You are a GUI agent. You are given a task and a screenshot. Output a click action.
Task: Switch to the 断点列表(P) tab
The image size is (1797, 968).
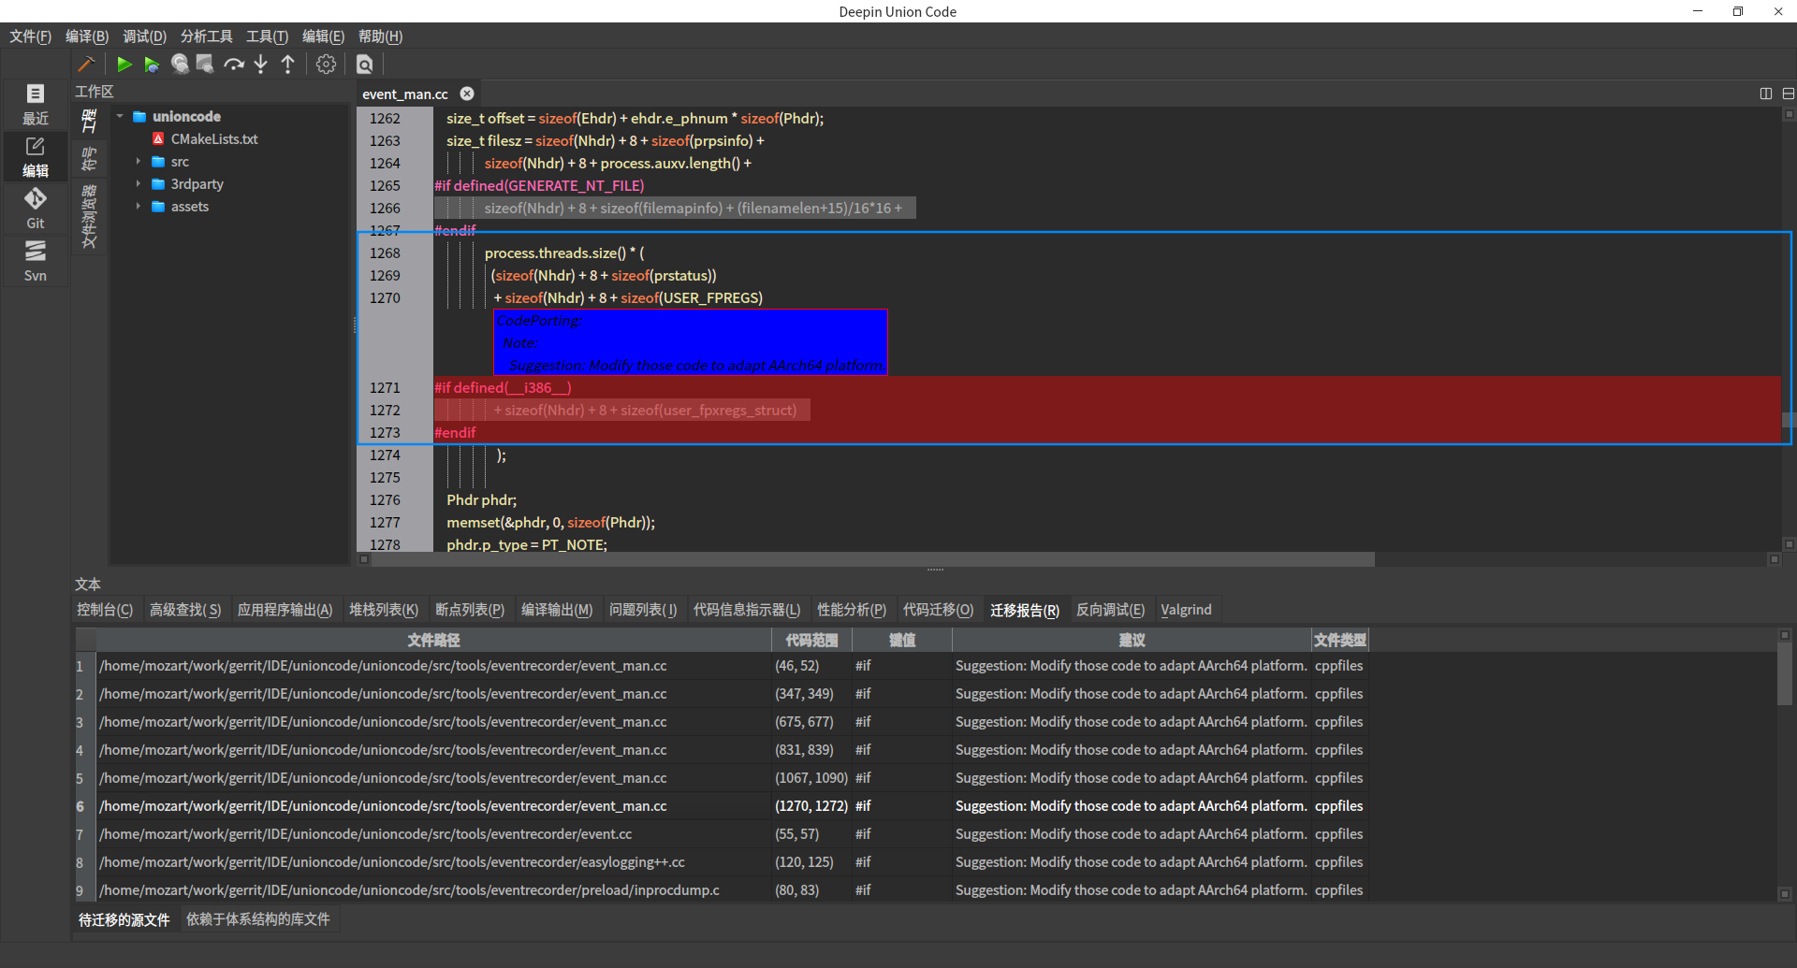470,610
